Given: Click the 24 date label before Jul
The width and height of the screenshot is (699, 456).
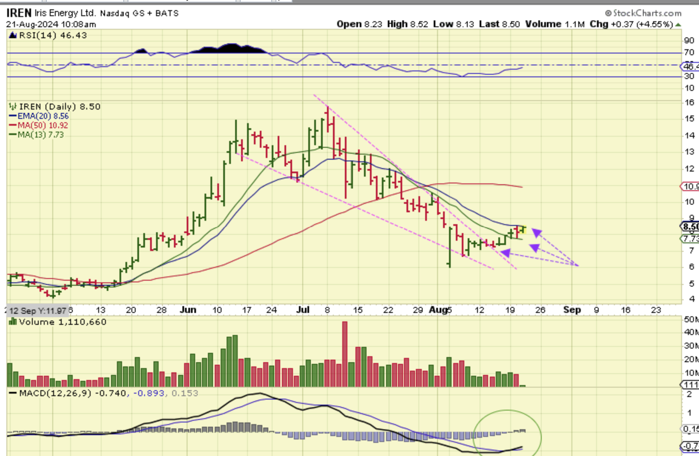Looking at the screenshot, I should (x=272, y=310).
